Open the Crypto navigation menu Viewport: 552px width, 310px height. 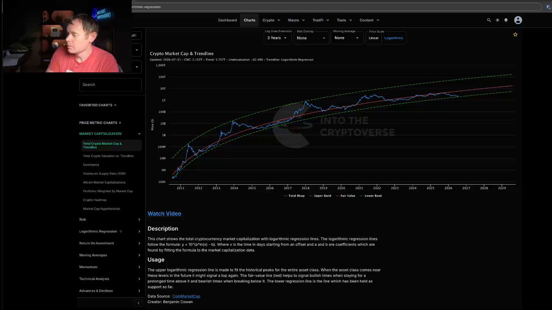pyautogui.click(x=271, y=20)
